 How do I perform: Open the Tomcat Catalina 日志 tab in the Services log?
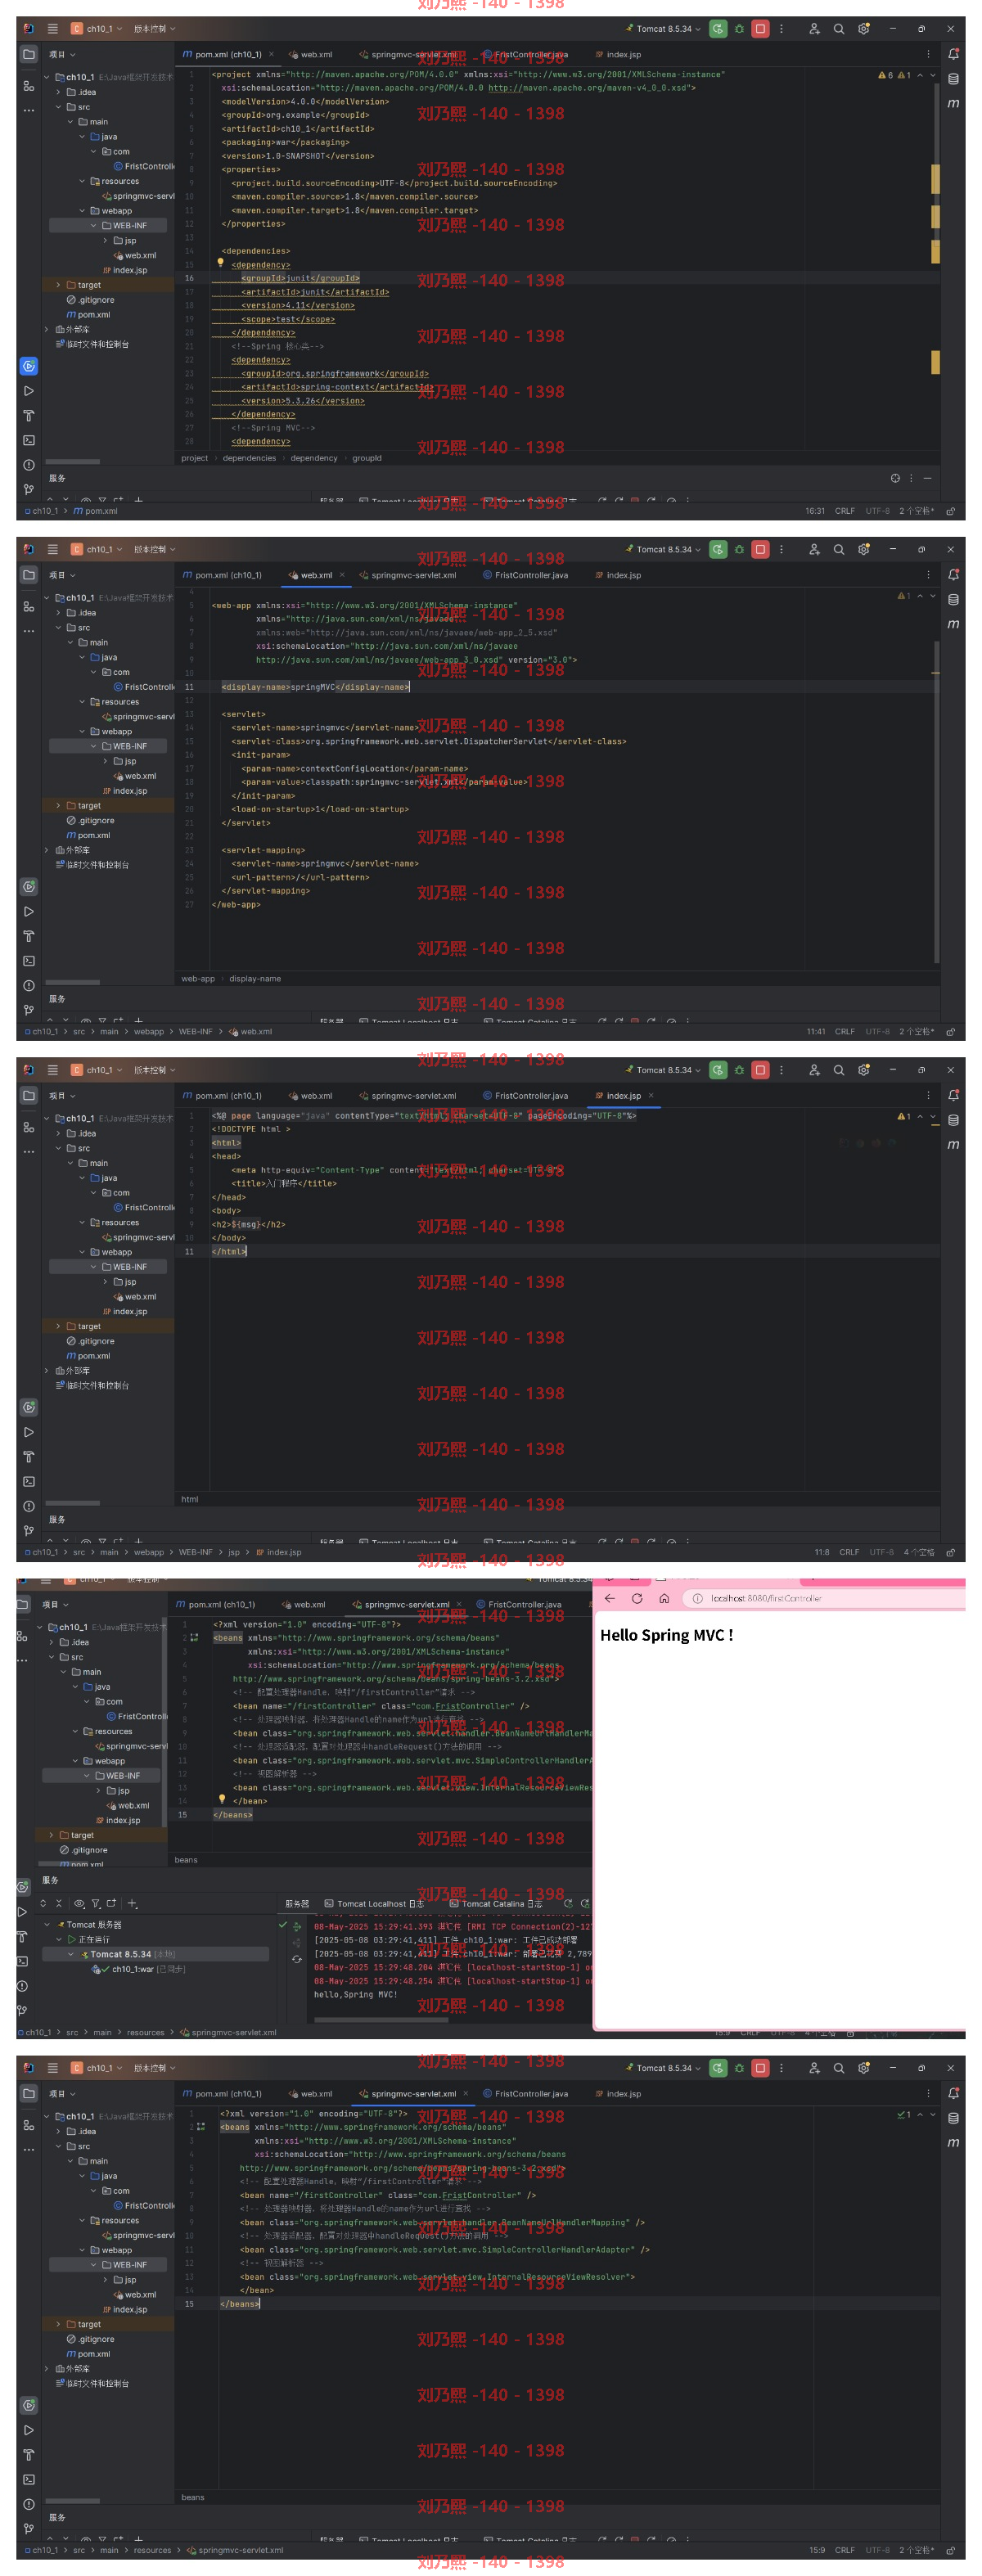495,1903
